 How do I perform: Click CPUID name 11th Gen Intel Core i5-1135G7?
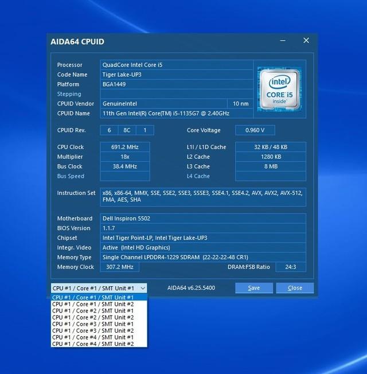tap(177, 114)
